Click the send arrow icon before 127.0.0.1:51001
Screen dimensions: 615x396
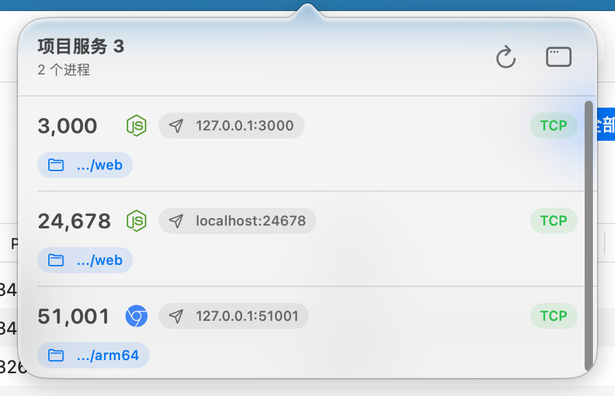pyautogui.click(x=176, y=316)
